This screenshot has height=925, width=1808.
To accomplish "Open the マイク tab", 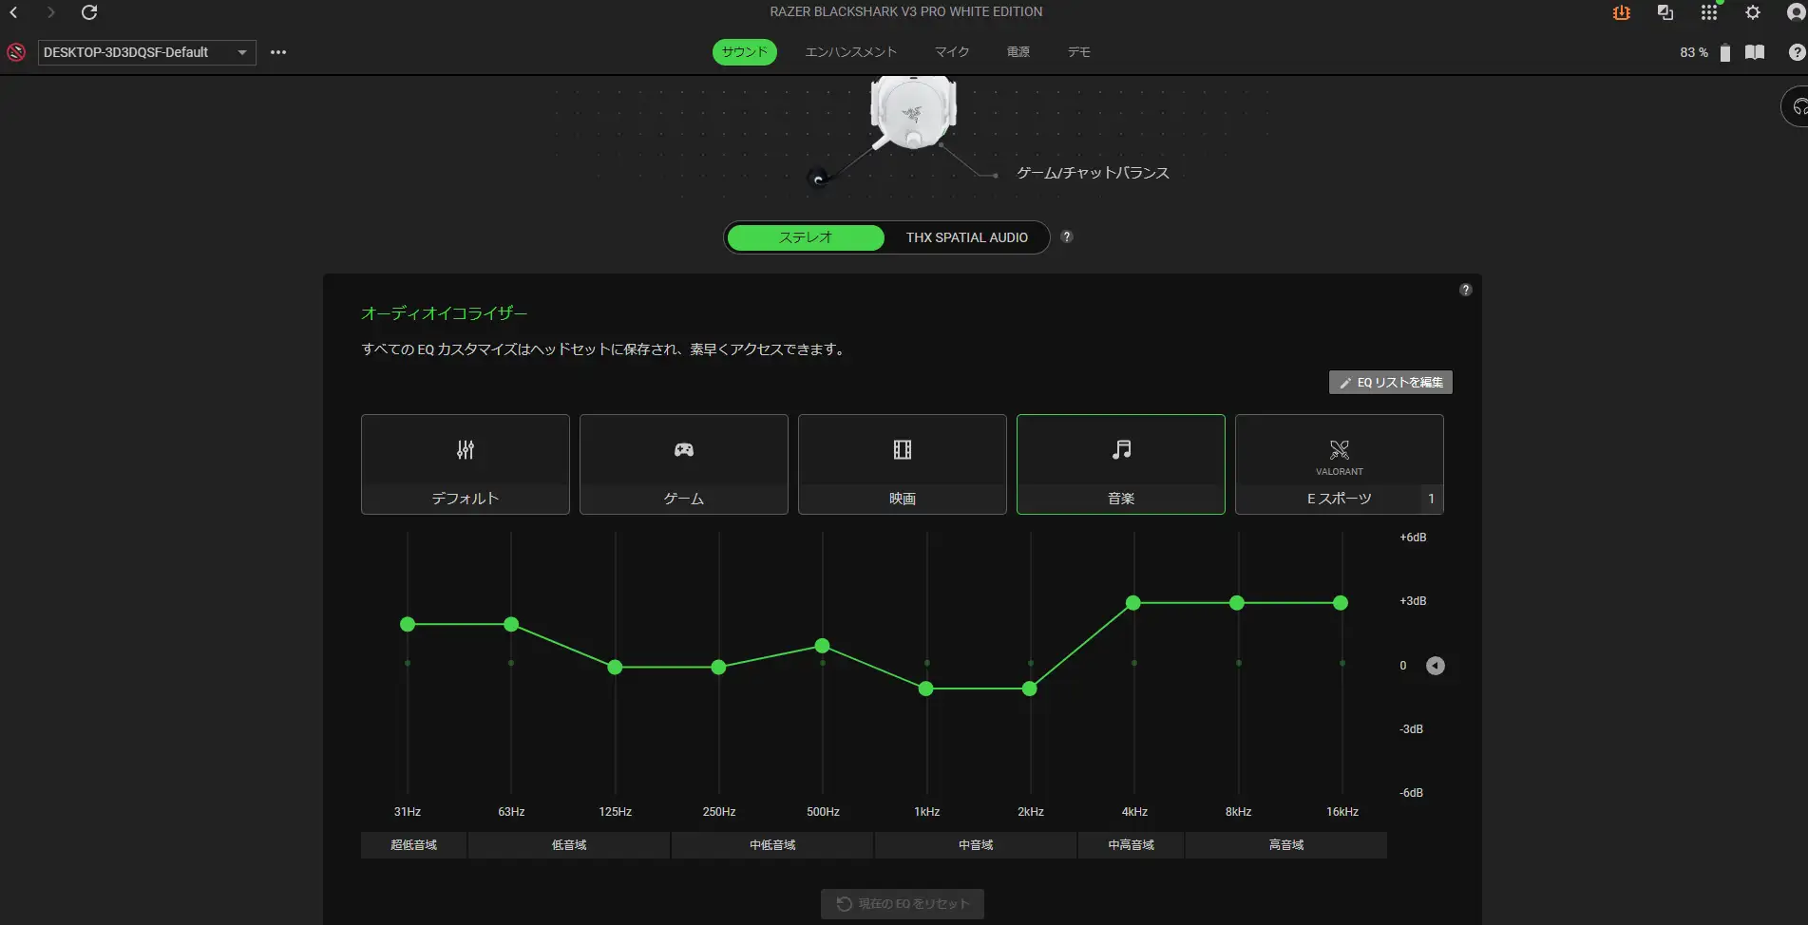I will [x=952, y=52].
